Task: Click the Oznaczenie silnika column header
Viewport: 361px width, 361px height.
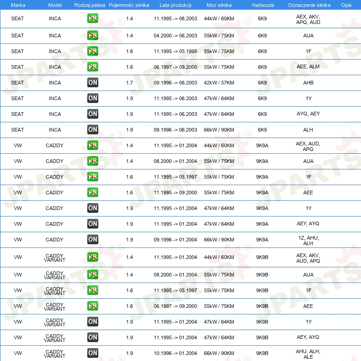Action: coord(309,5)
